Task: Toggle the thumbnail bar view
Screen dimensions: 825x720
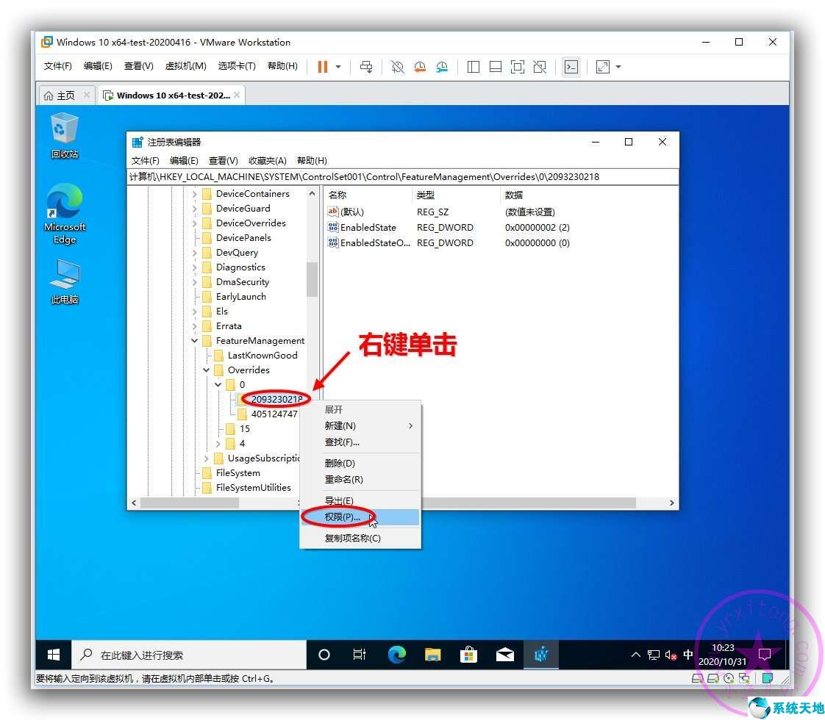Action: pyautogui.click(x=495, y=67)
